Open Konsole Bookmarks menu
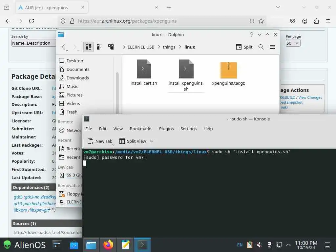 141,129
